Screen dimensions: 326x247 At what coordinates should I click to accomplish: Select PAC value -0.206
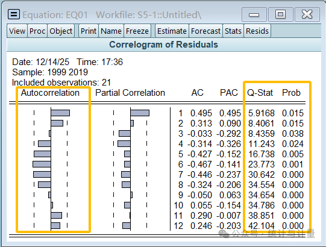click(228, 185)
